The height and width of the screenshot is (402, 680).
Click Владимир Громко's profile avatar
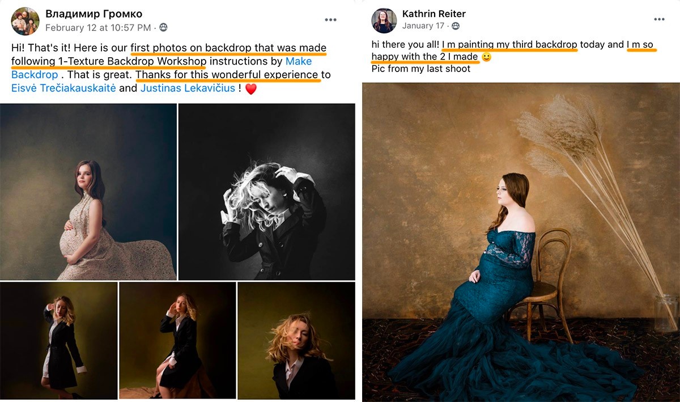(x=25, y=21)
